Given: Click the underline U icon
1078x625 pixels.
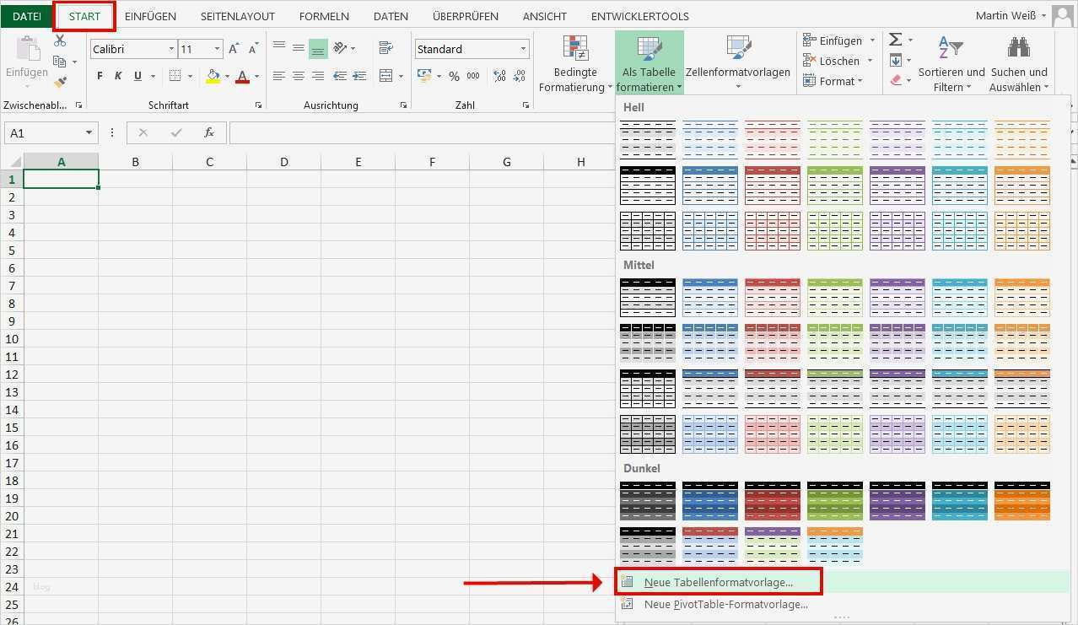Looking at the screenshot, I should pyautogui.click(x=137, y=76).
